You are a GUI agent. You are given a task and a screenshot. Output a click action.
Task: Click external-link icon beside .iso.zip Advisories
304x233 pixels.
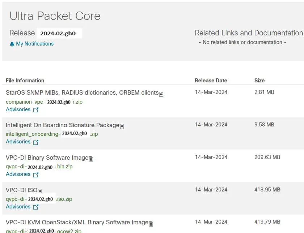coord(36,207)
